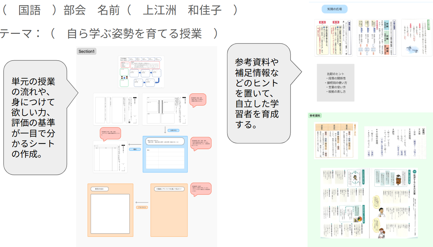Select the 知識の広場 blue label

click(x=334, y=9)
